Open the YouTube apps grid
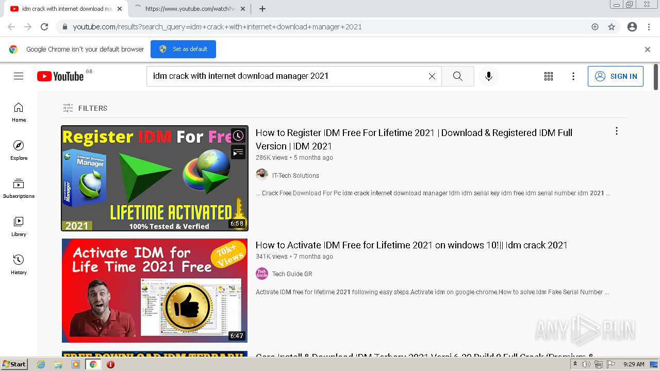 click(549, 76)
